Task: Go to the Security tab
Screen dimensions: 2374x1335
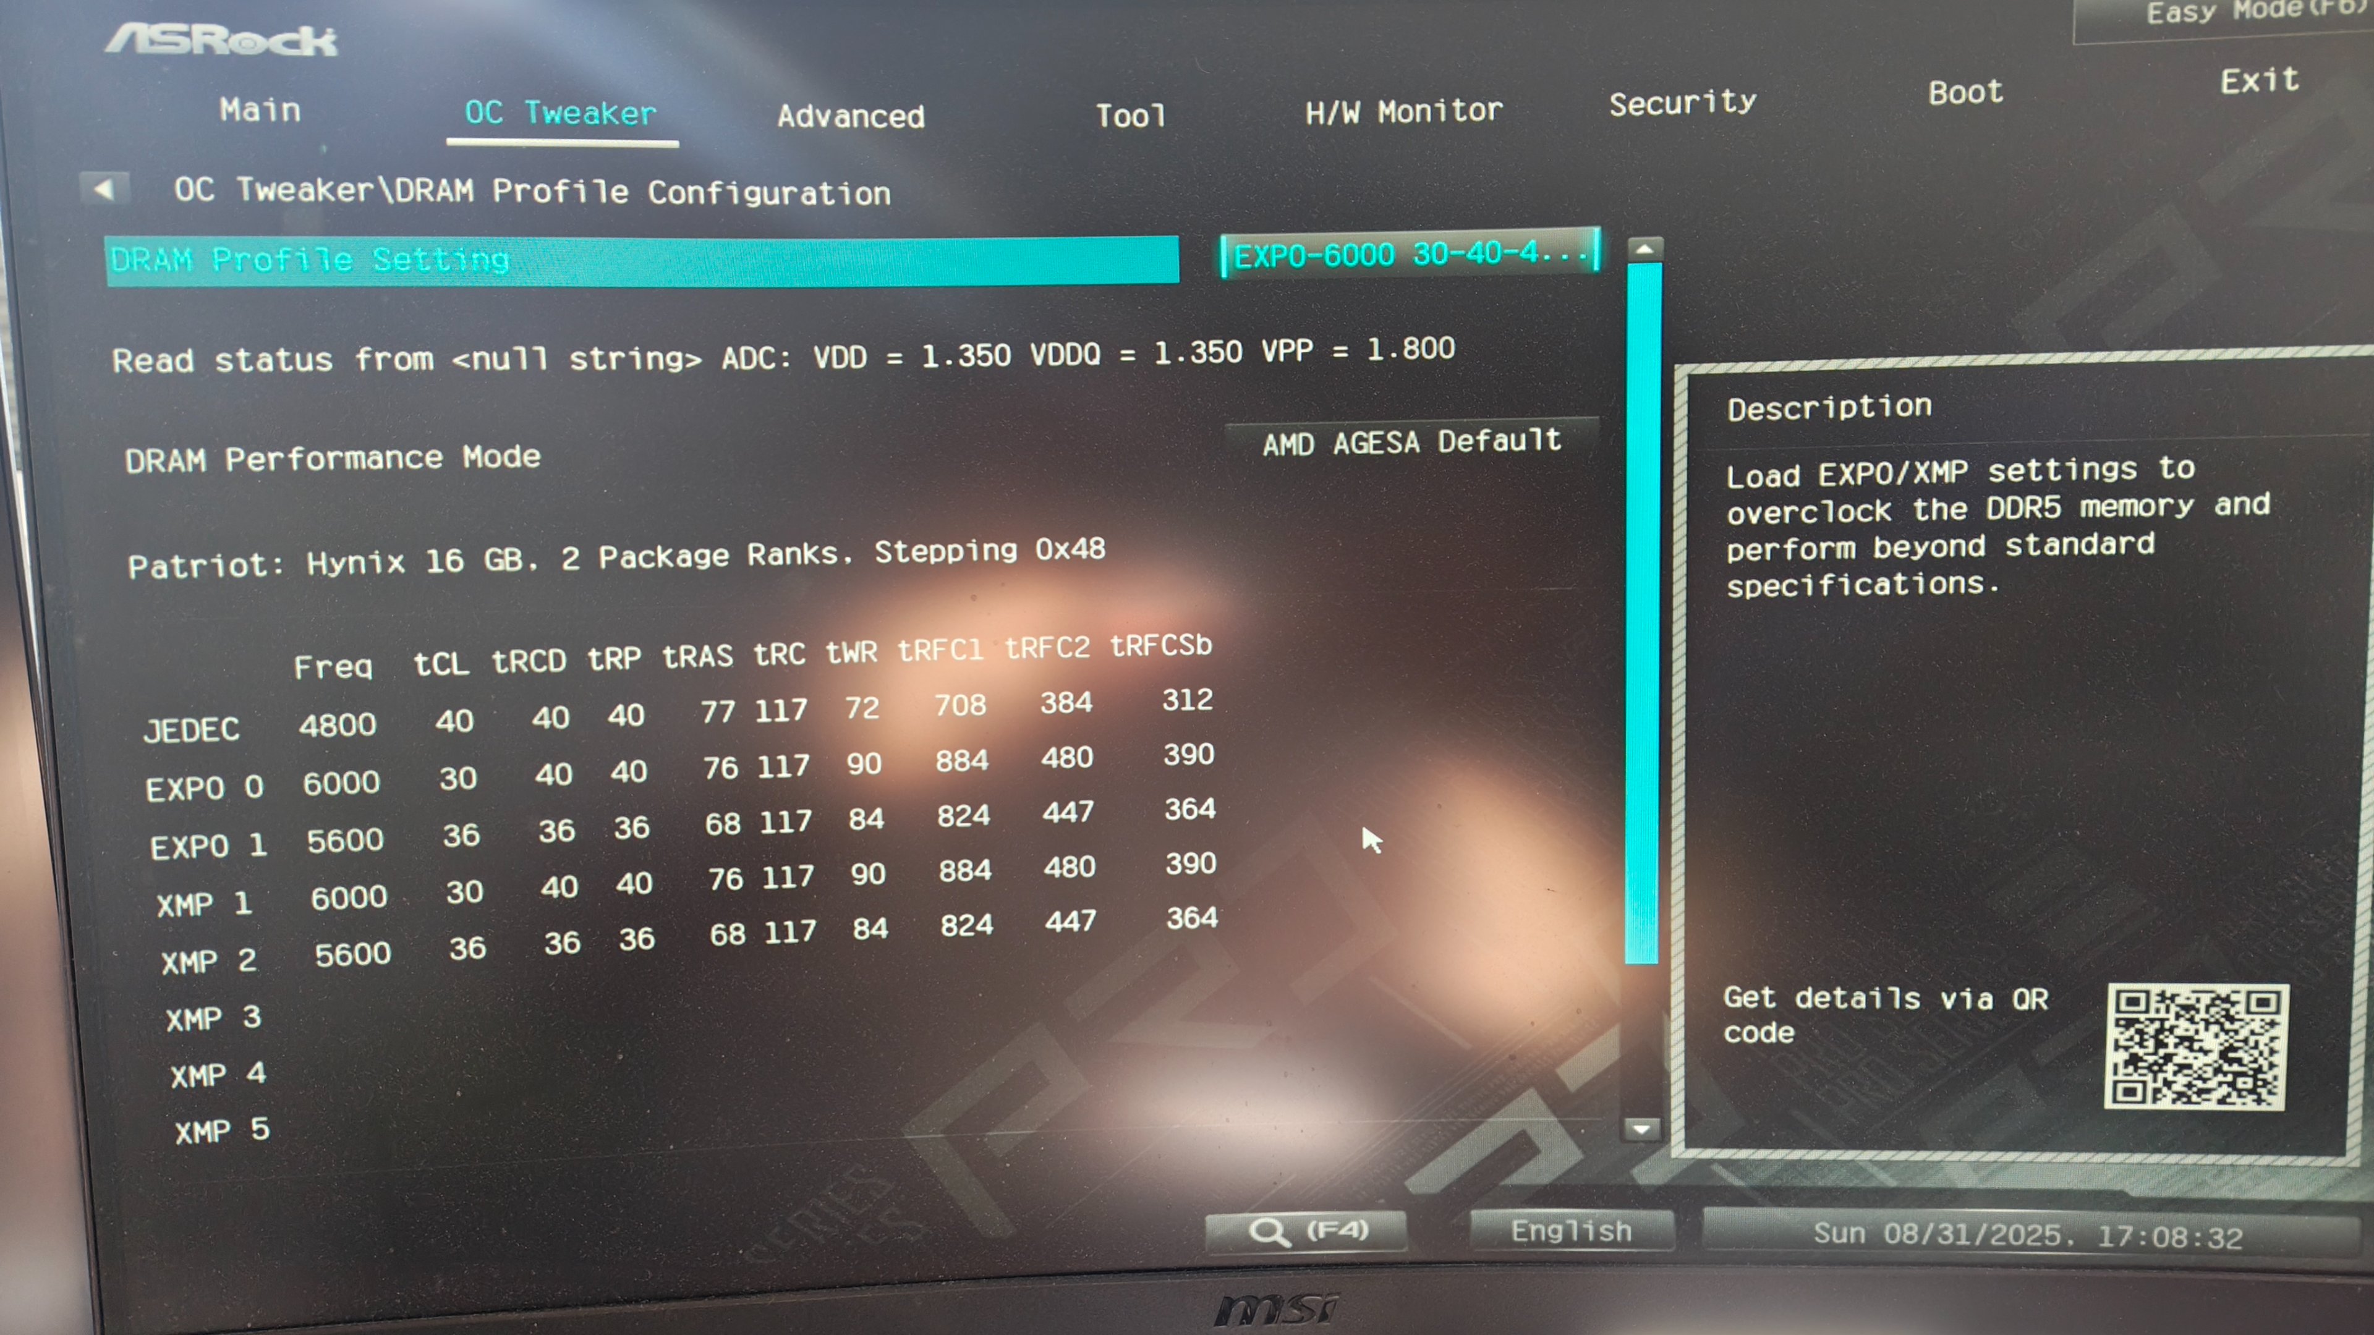Action: click(1682, 102)
